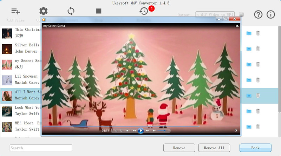Click the 'John Denver' artist text
The width and height of the screenshot is (281, 156).
[26, 51]
